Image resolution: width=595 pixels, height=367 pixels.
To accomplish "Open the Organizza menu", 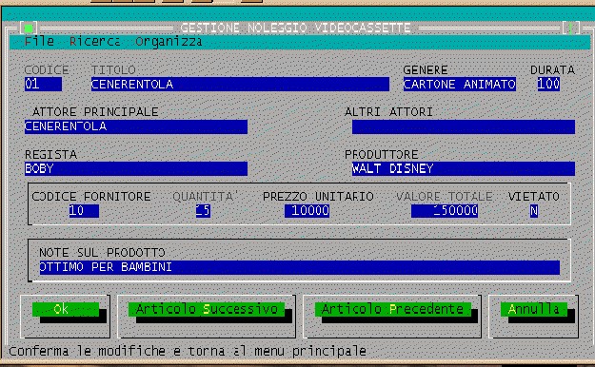I will pyautogui.click(x=169, y=41).
